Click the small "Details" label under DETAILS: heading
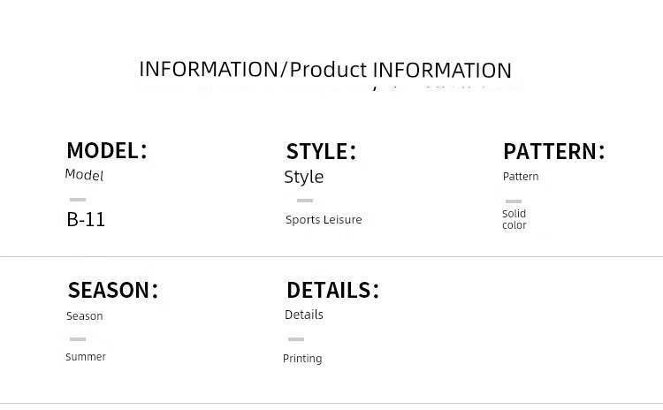Image resolution: width=663 pixels, height=410 pixels. pos(304,315)
